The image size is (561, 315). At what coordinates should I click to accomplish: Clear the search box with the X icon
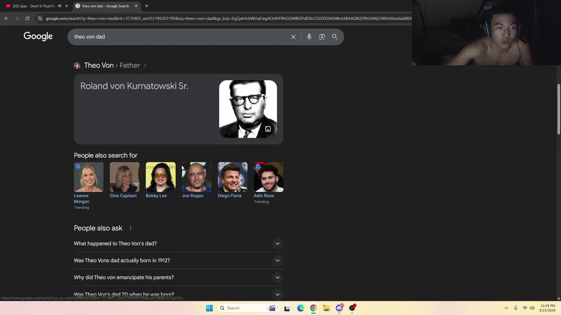point(293,37)
